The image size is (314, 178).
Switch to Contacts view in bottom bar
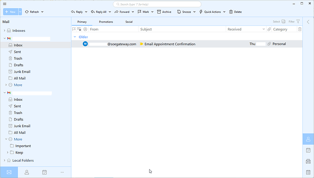point(27,172)
